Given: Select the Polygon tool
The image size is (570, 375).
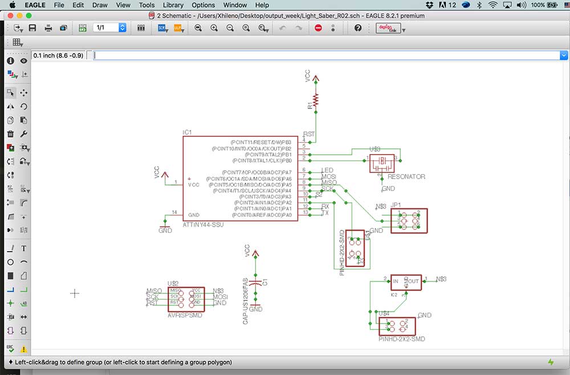Looking at the screenshot, I should (x=23, y=276).
